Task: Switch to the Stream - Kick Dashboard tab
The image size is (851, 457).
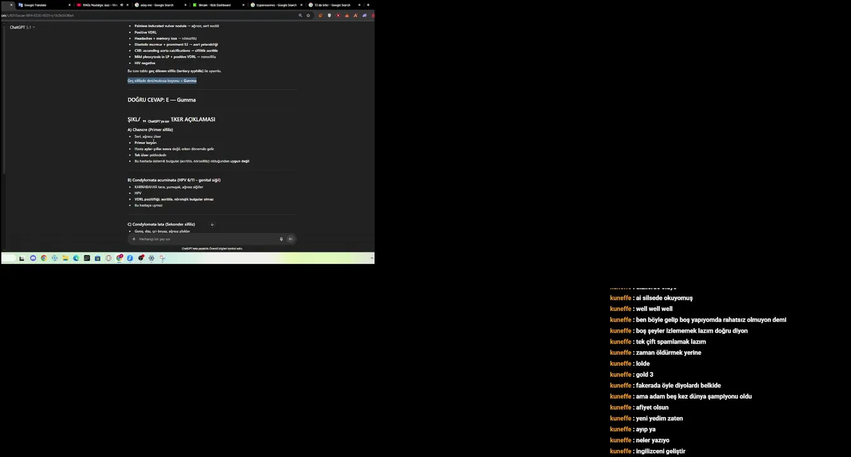Action: click(217, 5)
